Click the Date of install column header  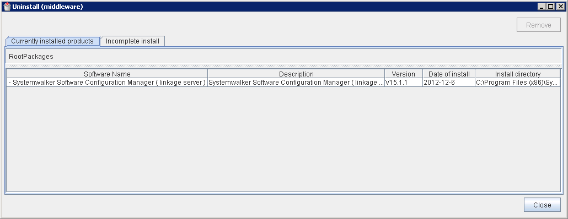point(449,74)
